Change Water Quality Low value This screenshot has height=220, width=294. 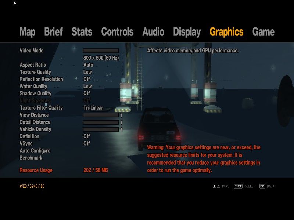(x=87, y=86)
